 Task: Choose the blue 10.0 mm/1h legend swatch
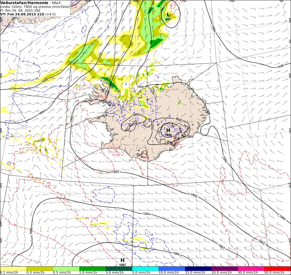(x=172, y=269)
